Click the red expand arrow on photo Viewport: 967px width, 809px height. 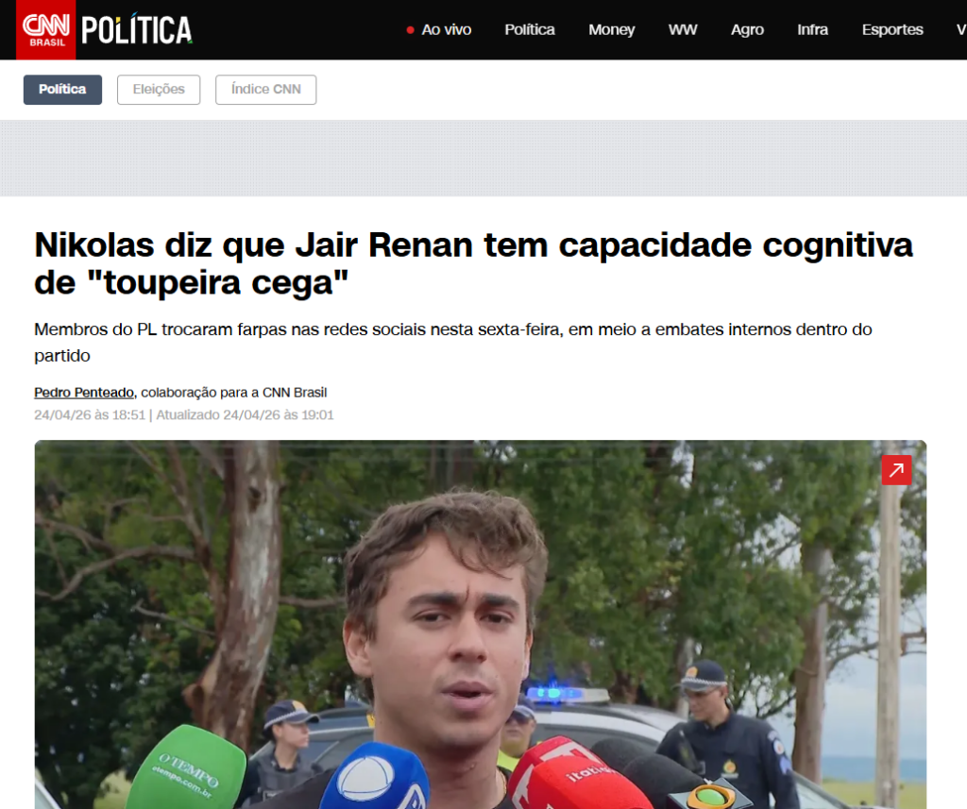point(896,470)
